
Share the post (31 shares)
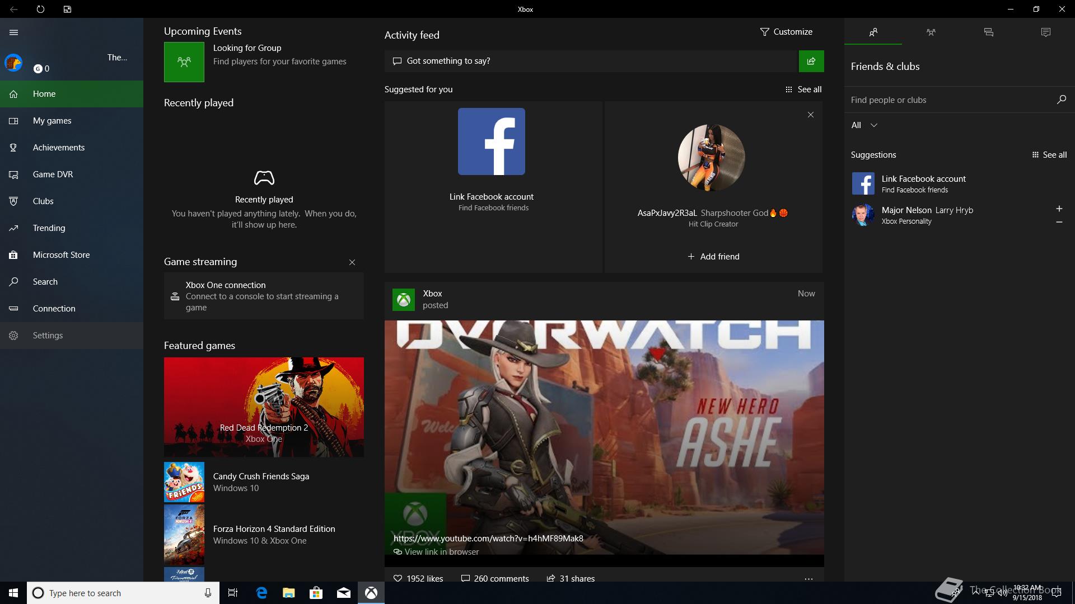coord(571,579)
